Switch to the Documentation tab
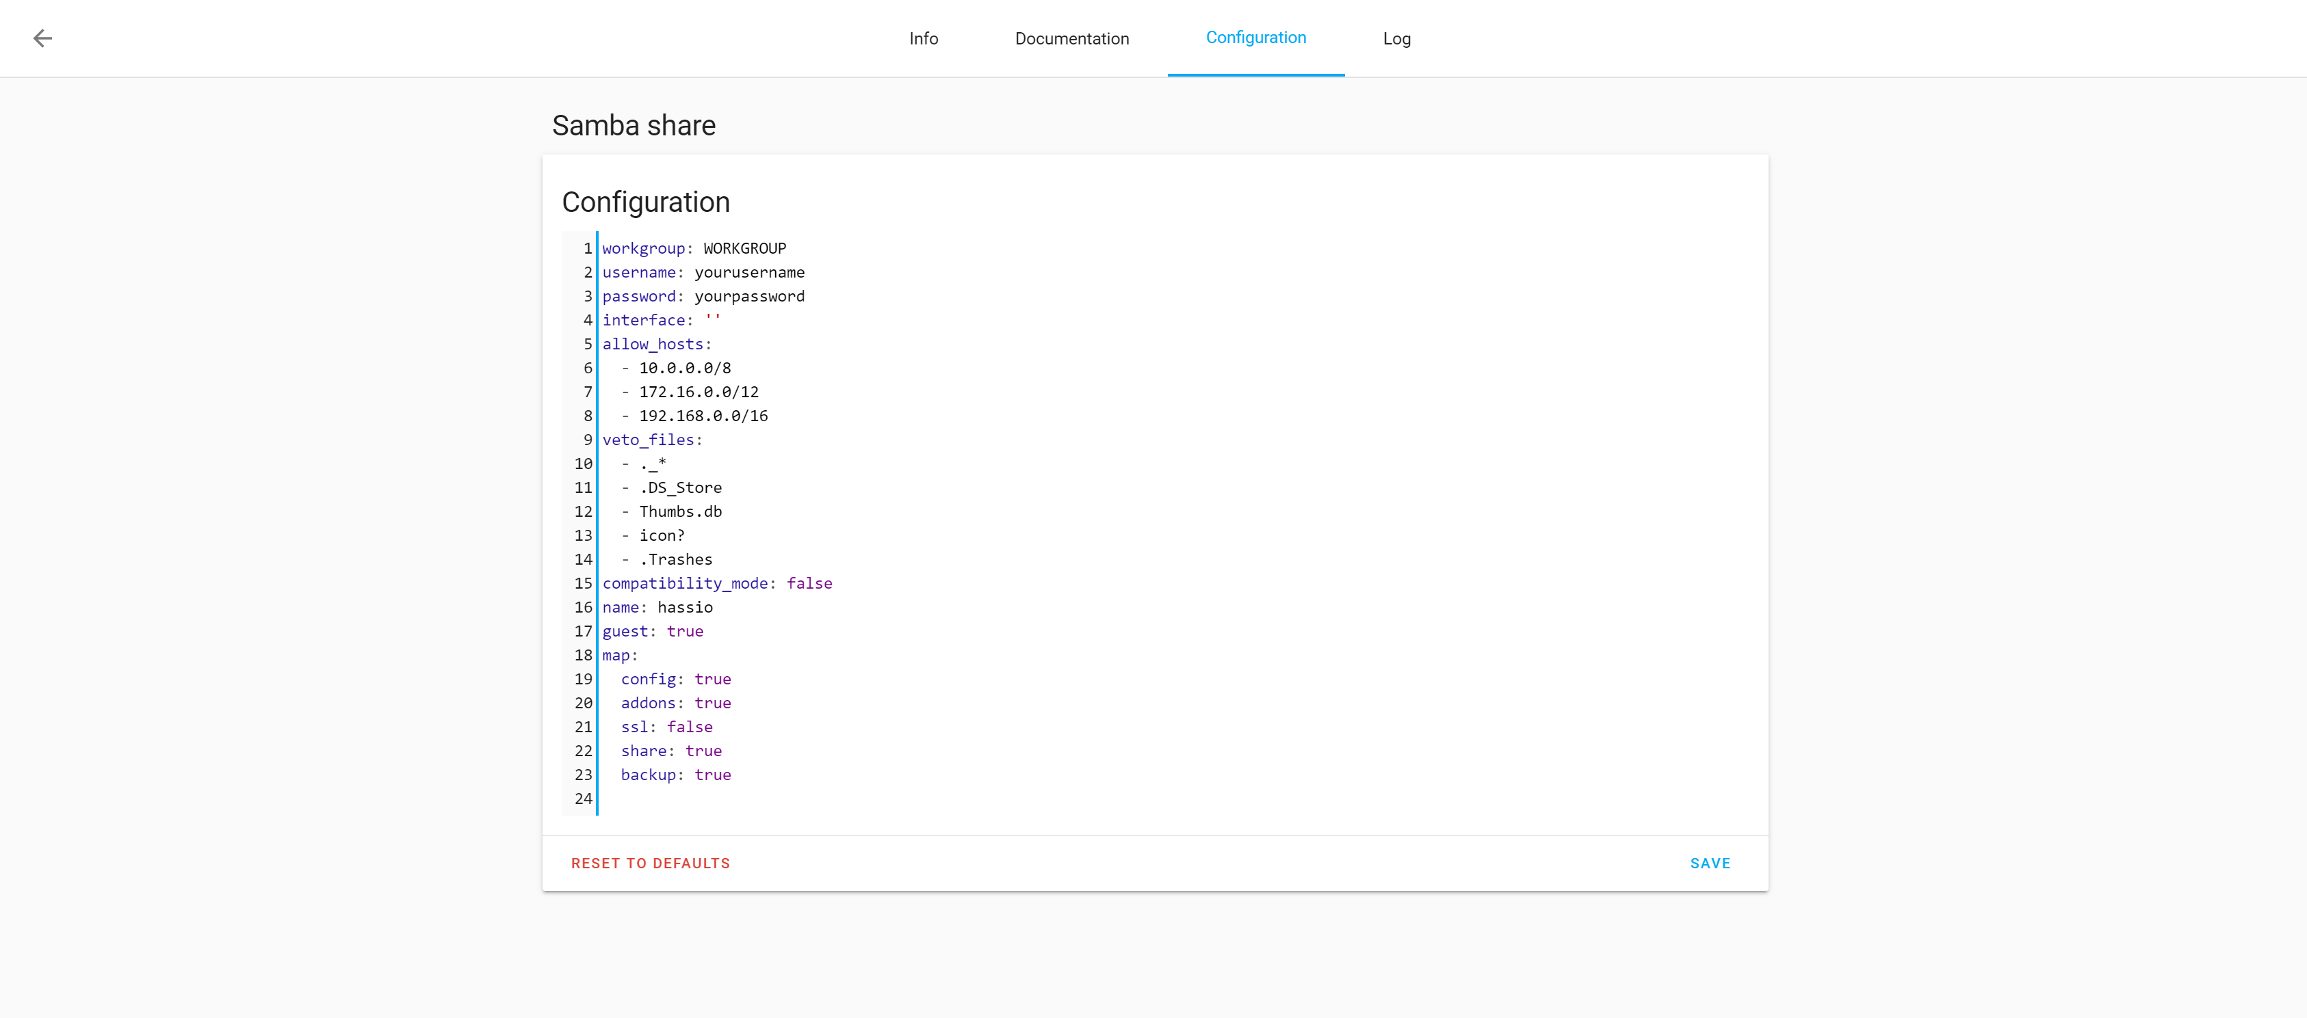2307x1018 pixels. [1071, 38]
